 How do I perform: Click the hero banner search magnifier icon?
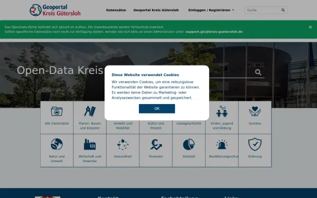(258, 72)
